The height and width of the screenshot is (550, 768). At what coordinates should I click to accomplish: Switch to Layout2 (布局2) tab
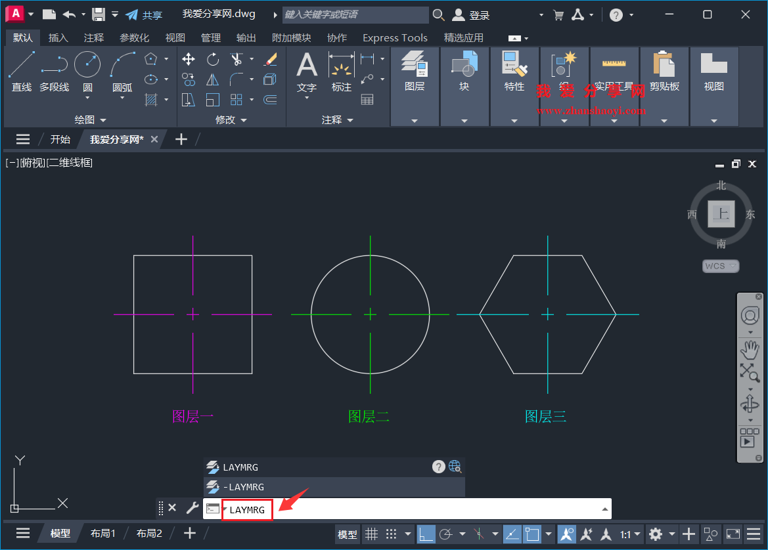tap(149, 534)
